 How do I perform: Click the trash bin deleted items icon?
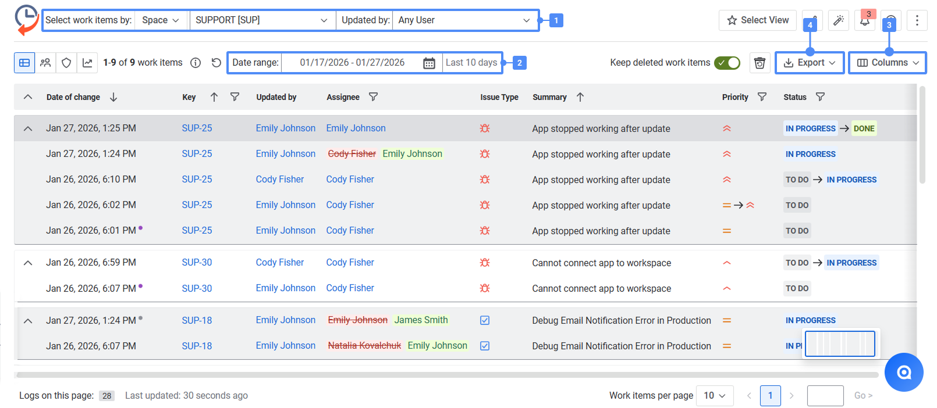click(759, 63)
